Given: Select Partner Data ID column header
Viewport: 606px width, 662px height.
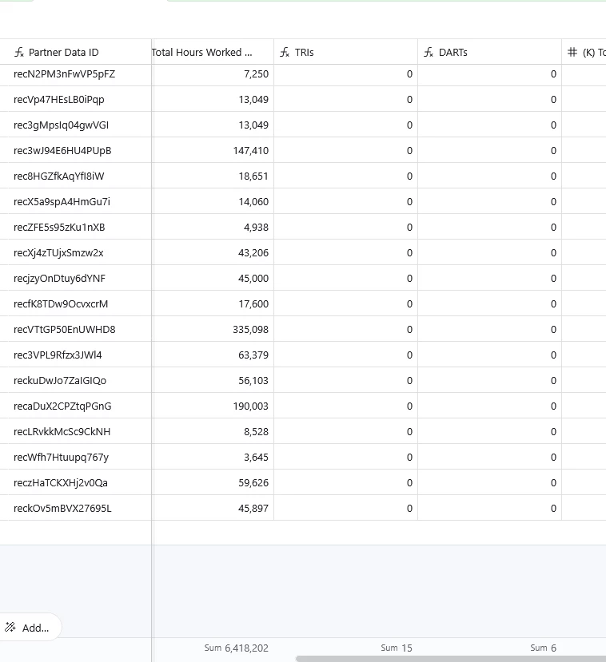Looking at the screenshot, I should 76,52.
